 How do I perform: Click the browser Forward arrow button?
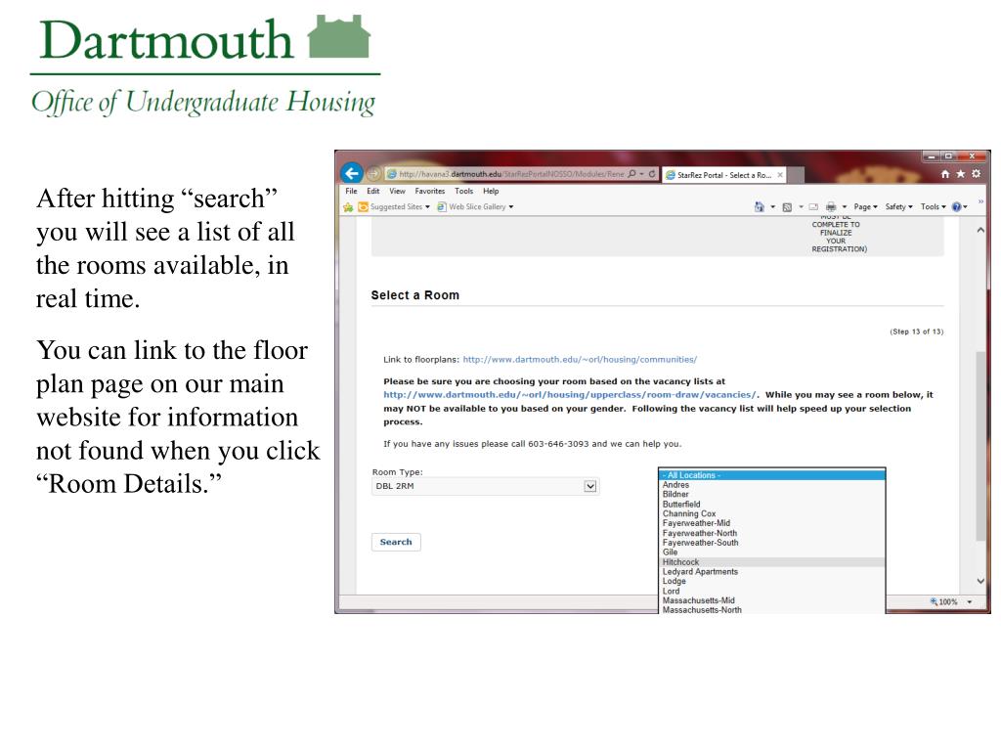pos(374,174)
